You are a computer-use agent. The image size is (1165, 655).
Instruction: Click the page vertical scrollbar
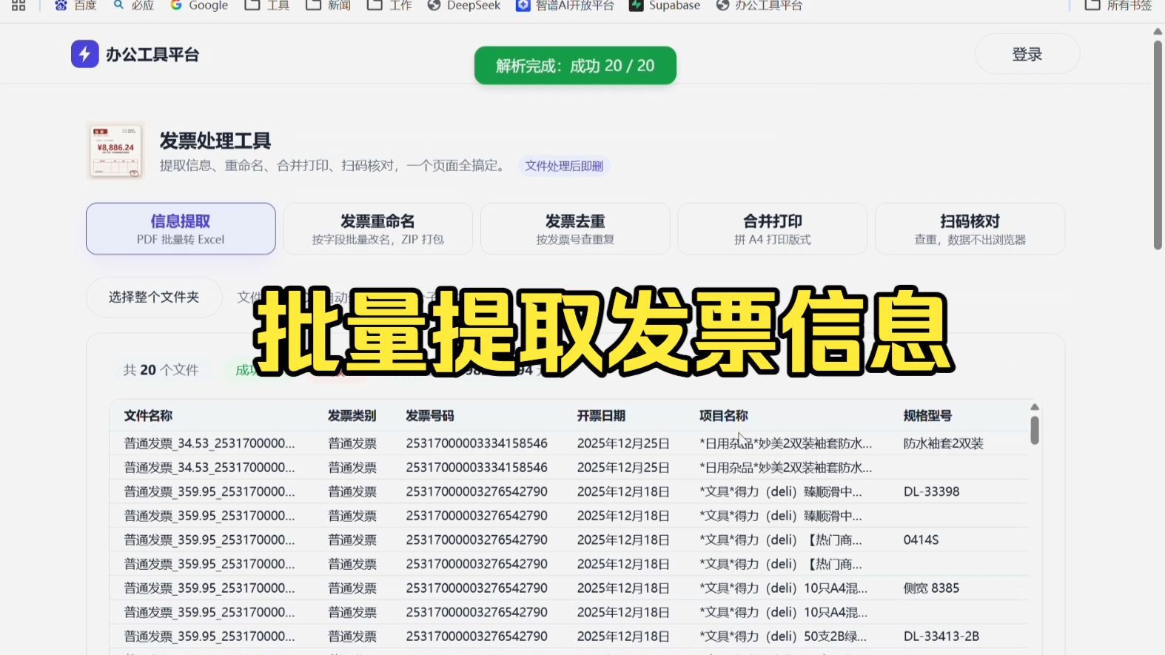[1158, 144]
